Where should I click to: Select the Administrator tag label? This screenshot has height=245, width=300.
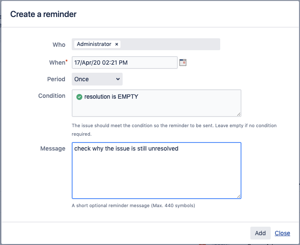click(x=94, y=44)
